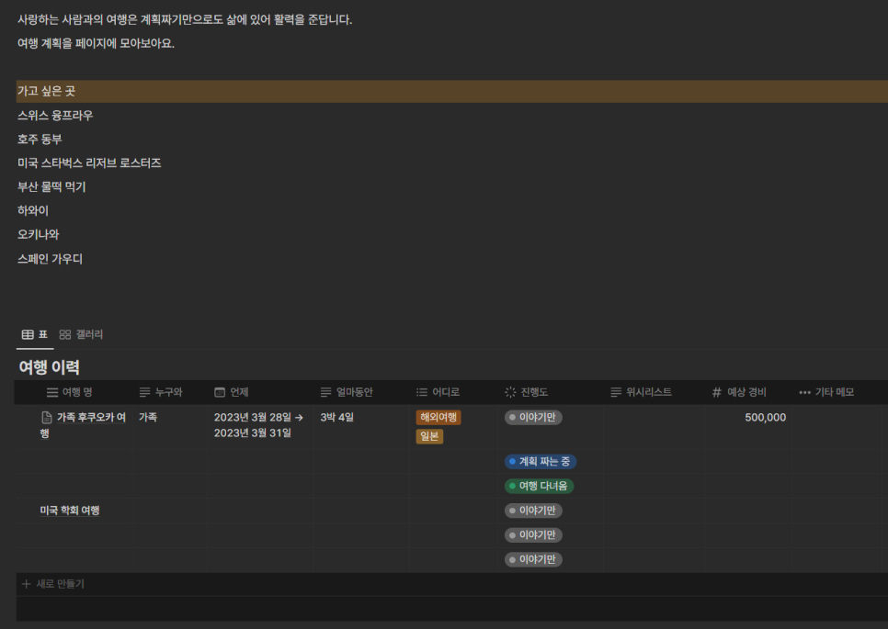
Task: Click the title icon in 여행 명 header
Action: (52, 392)
